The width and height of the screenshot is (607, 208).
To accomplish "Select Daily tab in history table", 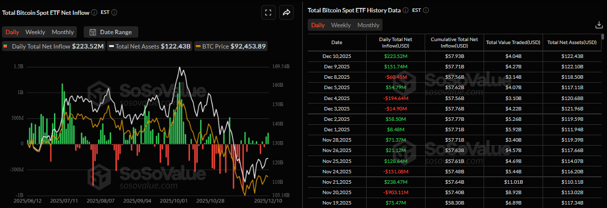I will [318, 25].
